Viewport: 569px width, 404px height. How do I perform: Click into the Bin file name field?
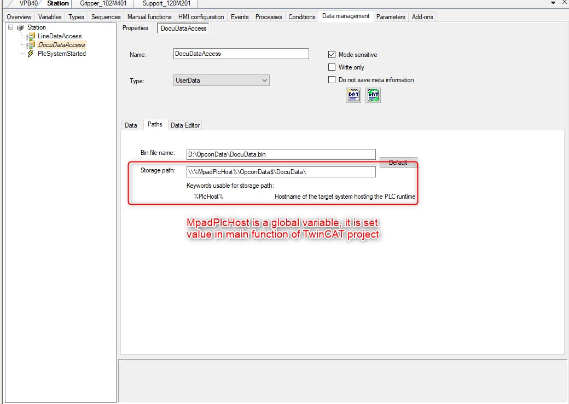tap(281, 154)
